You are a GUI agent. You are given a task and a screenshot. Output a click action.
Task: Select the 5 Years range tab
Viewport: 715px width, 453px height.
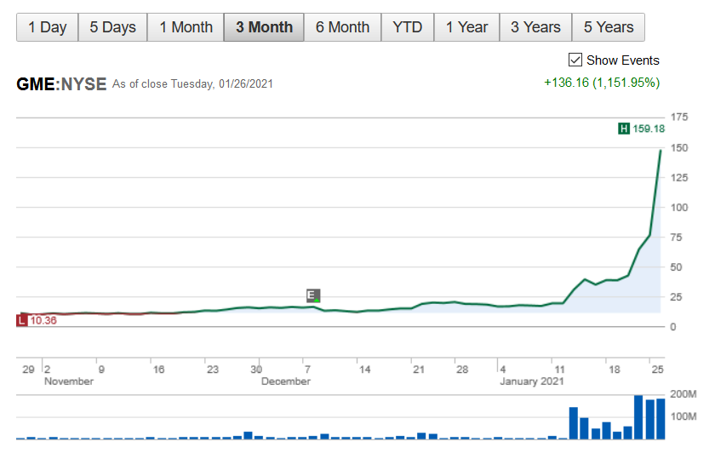pos(609,27)
